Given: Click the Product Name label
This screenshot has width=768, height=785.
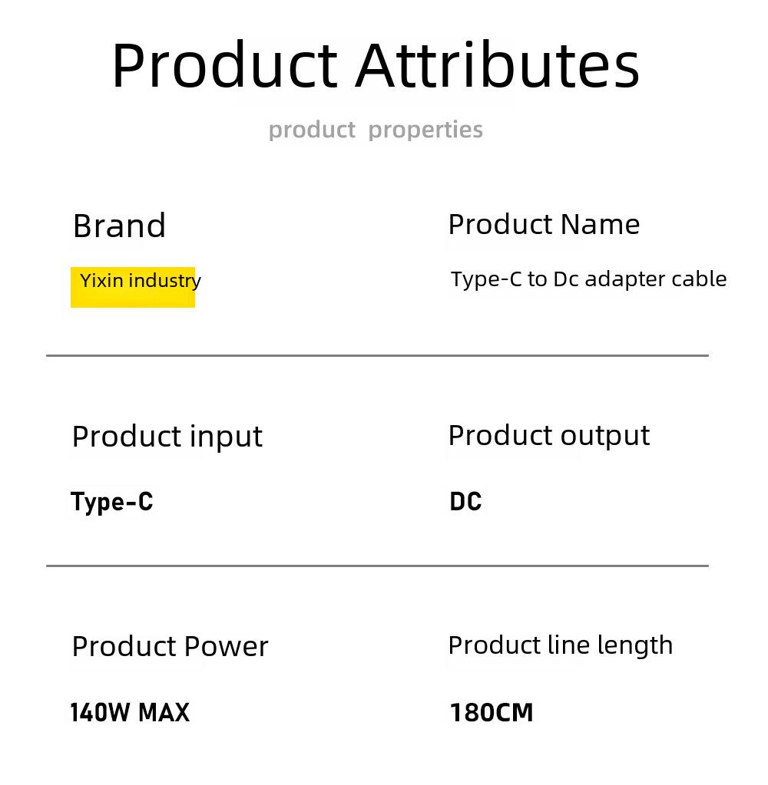Looking at the screenshot, I should point(544,224).
